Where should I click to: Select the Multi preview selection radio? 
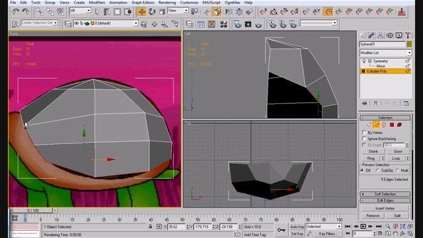[397, 171]
